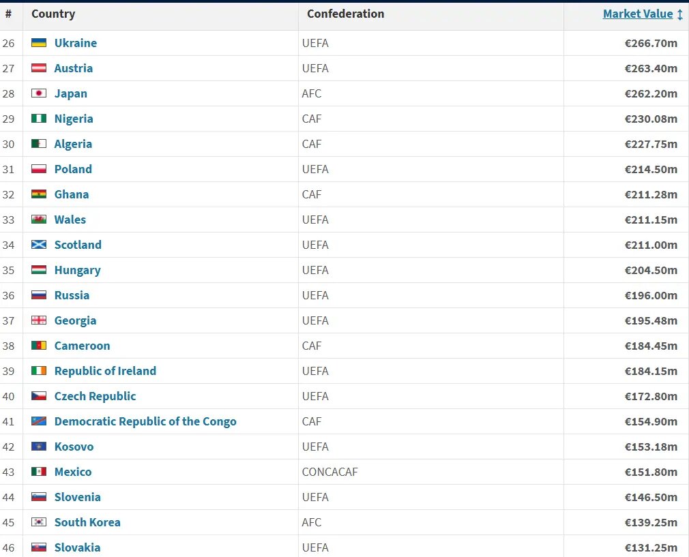Screen dimensions: 689x557
Task: Click the South Korea flag icon
Action: [x=39, y=522]
